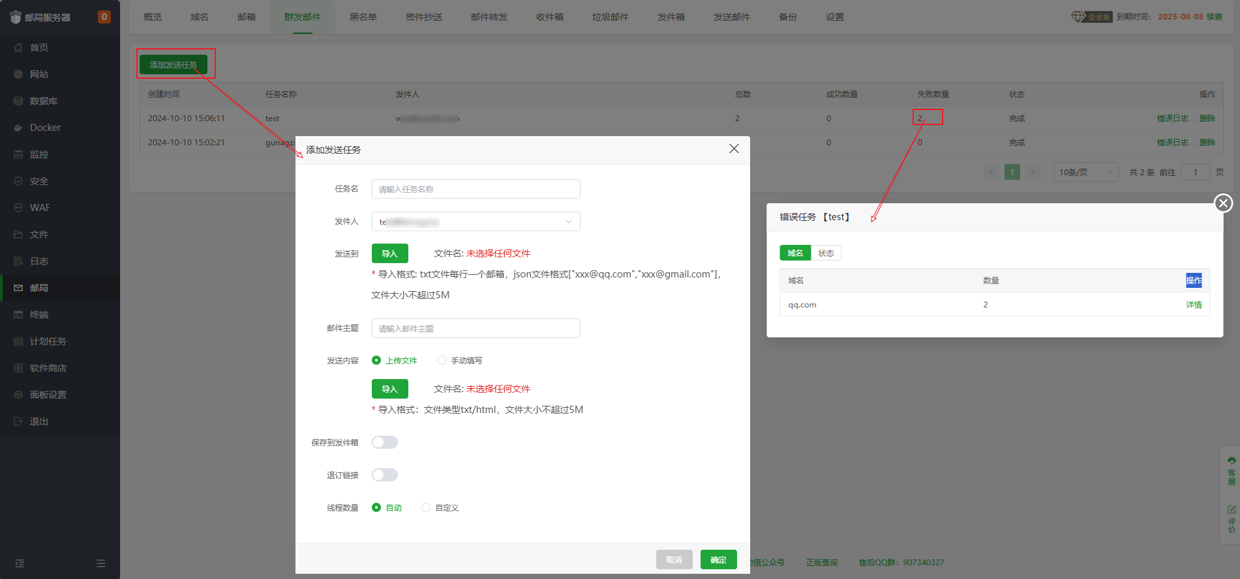Open the 软件商店 app store icon
The width and height of the screenshot is (1240, 579).
point(18,368)
